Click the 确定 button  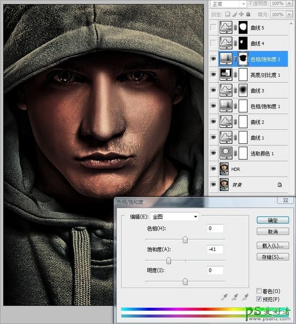point(272,220)
